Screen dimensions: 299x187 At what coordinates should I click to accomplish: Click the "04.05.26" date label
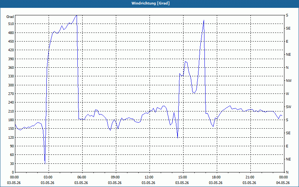click(x=283, y=183)
